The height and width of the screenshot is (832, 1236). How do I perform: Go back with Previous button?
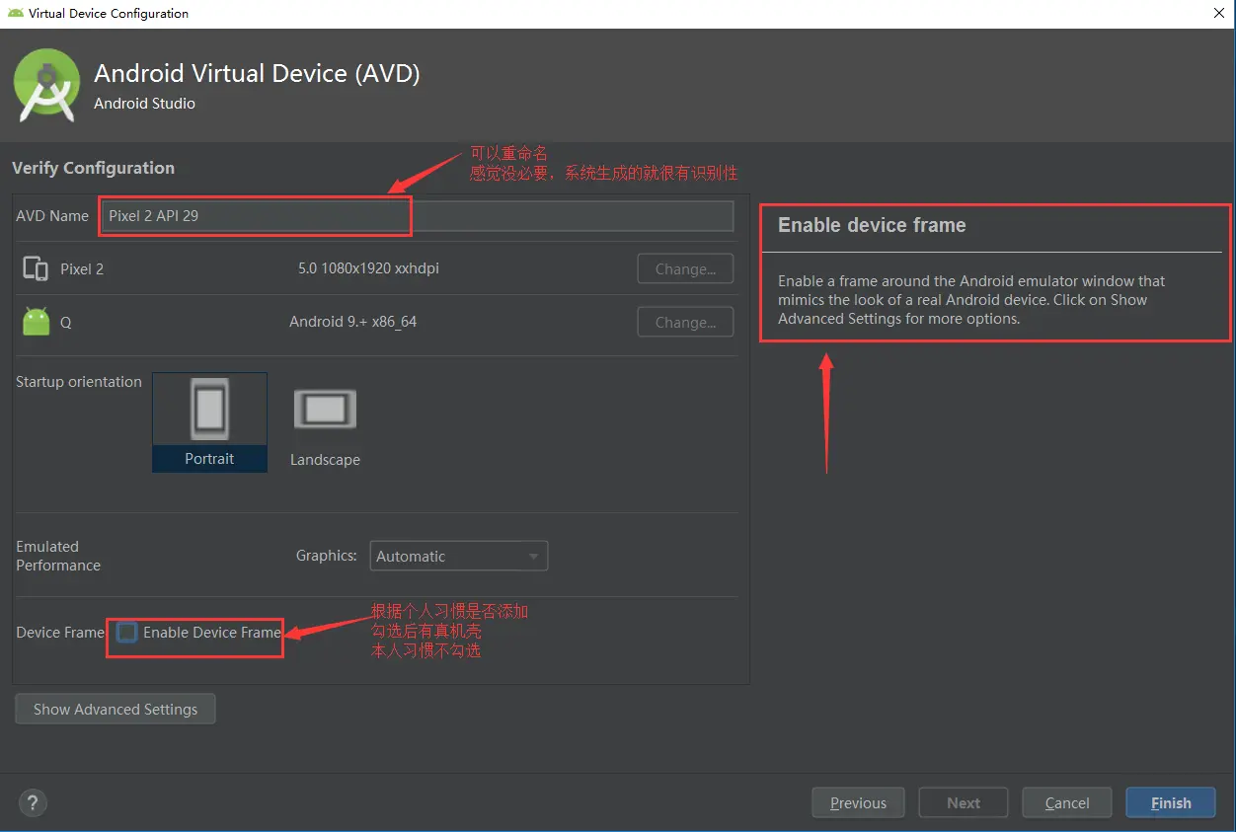point(858,802)
